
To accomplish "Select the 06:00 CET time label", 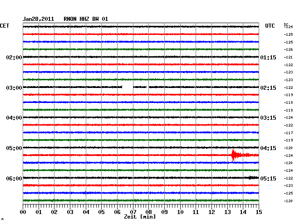I will click(x=14, y=178).
